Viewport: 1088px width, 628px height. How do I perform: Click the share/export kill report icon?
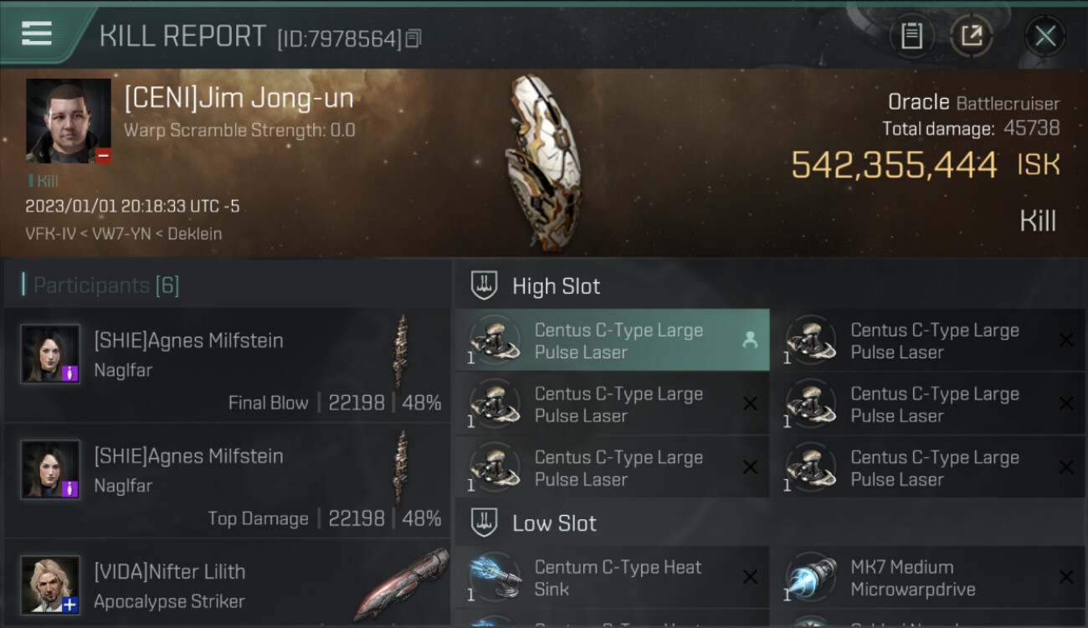tap(972, 36)
